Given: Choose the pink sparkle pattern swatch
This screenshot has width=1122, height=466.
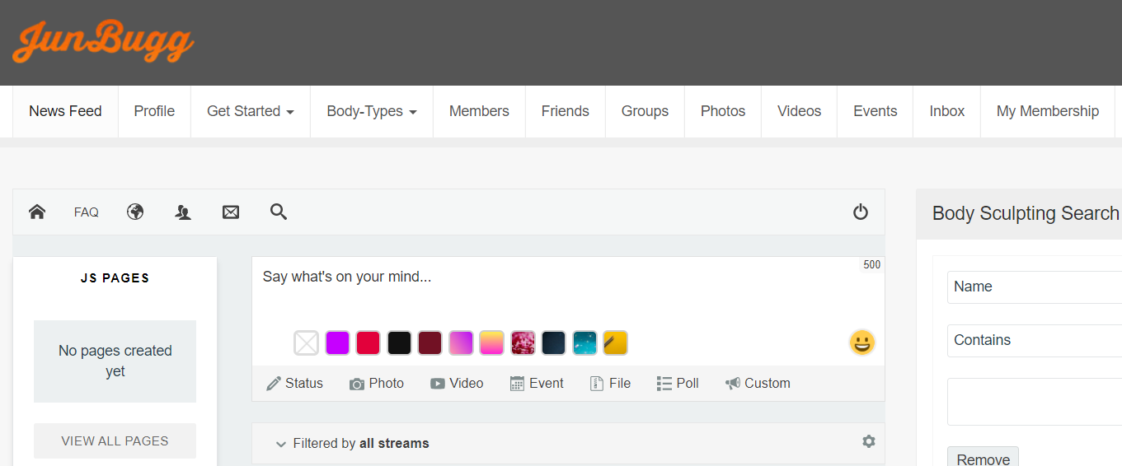Looking at the screenshot, I should 523,343.
